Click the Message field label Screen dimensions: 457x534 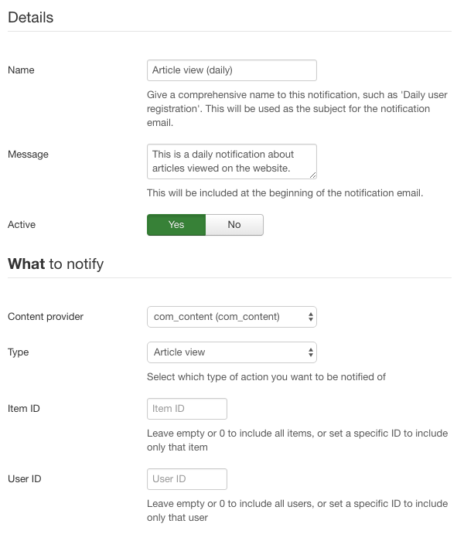[29, 155]
